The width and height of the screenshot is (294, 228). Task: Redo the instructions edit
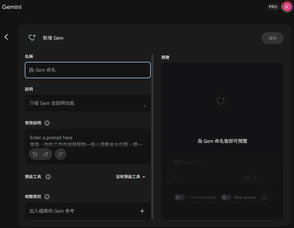click(46, 154)
